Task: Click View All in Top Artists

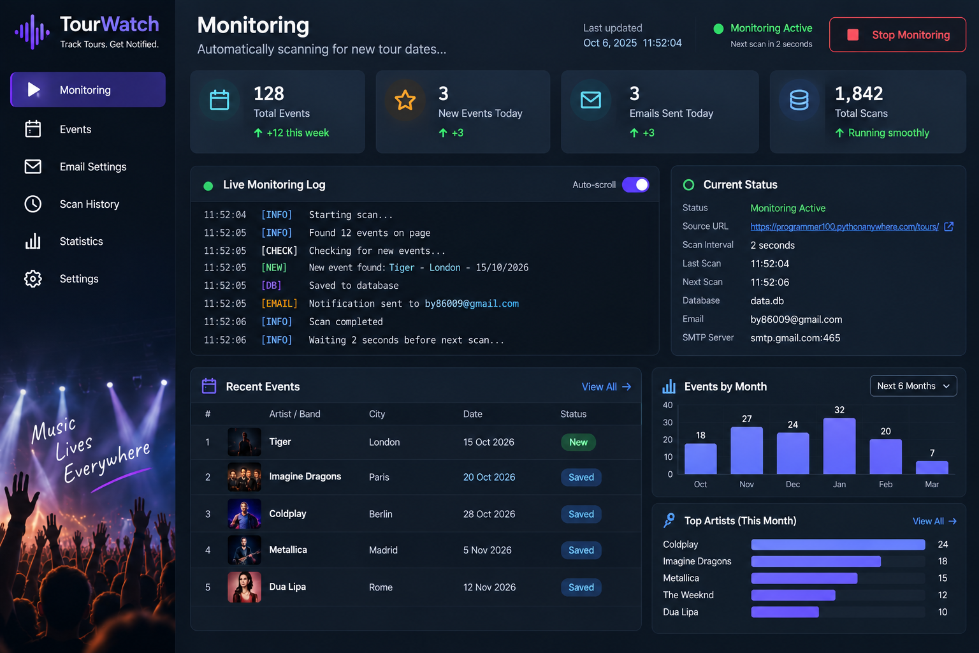Action: pyautogui.click(x=934, y=521)
